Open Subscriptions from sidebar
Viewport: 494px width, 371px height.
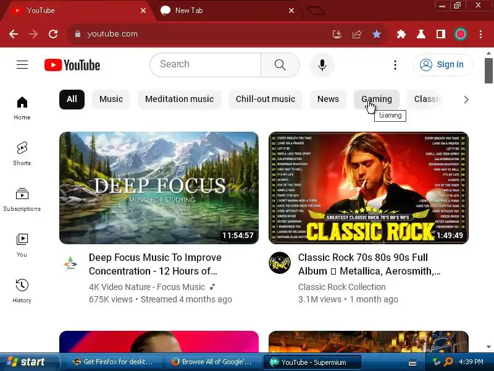(x=22, y=199)
